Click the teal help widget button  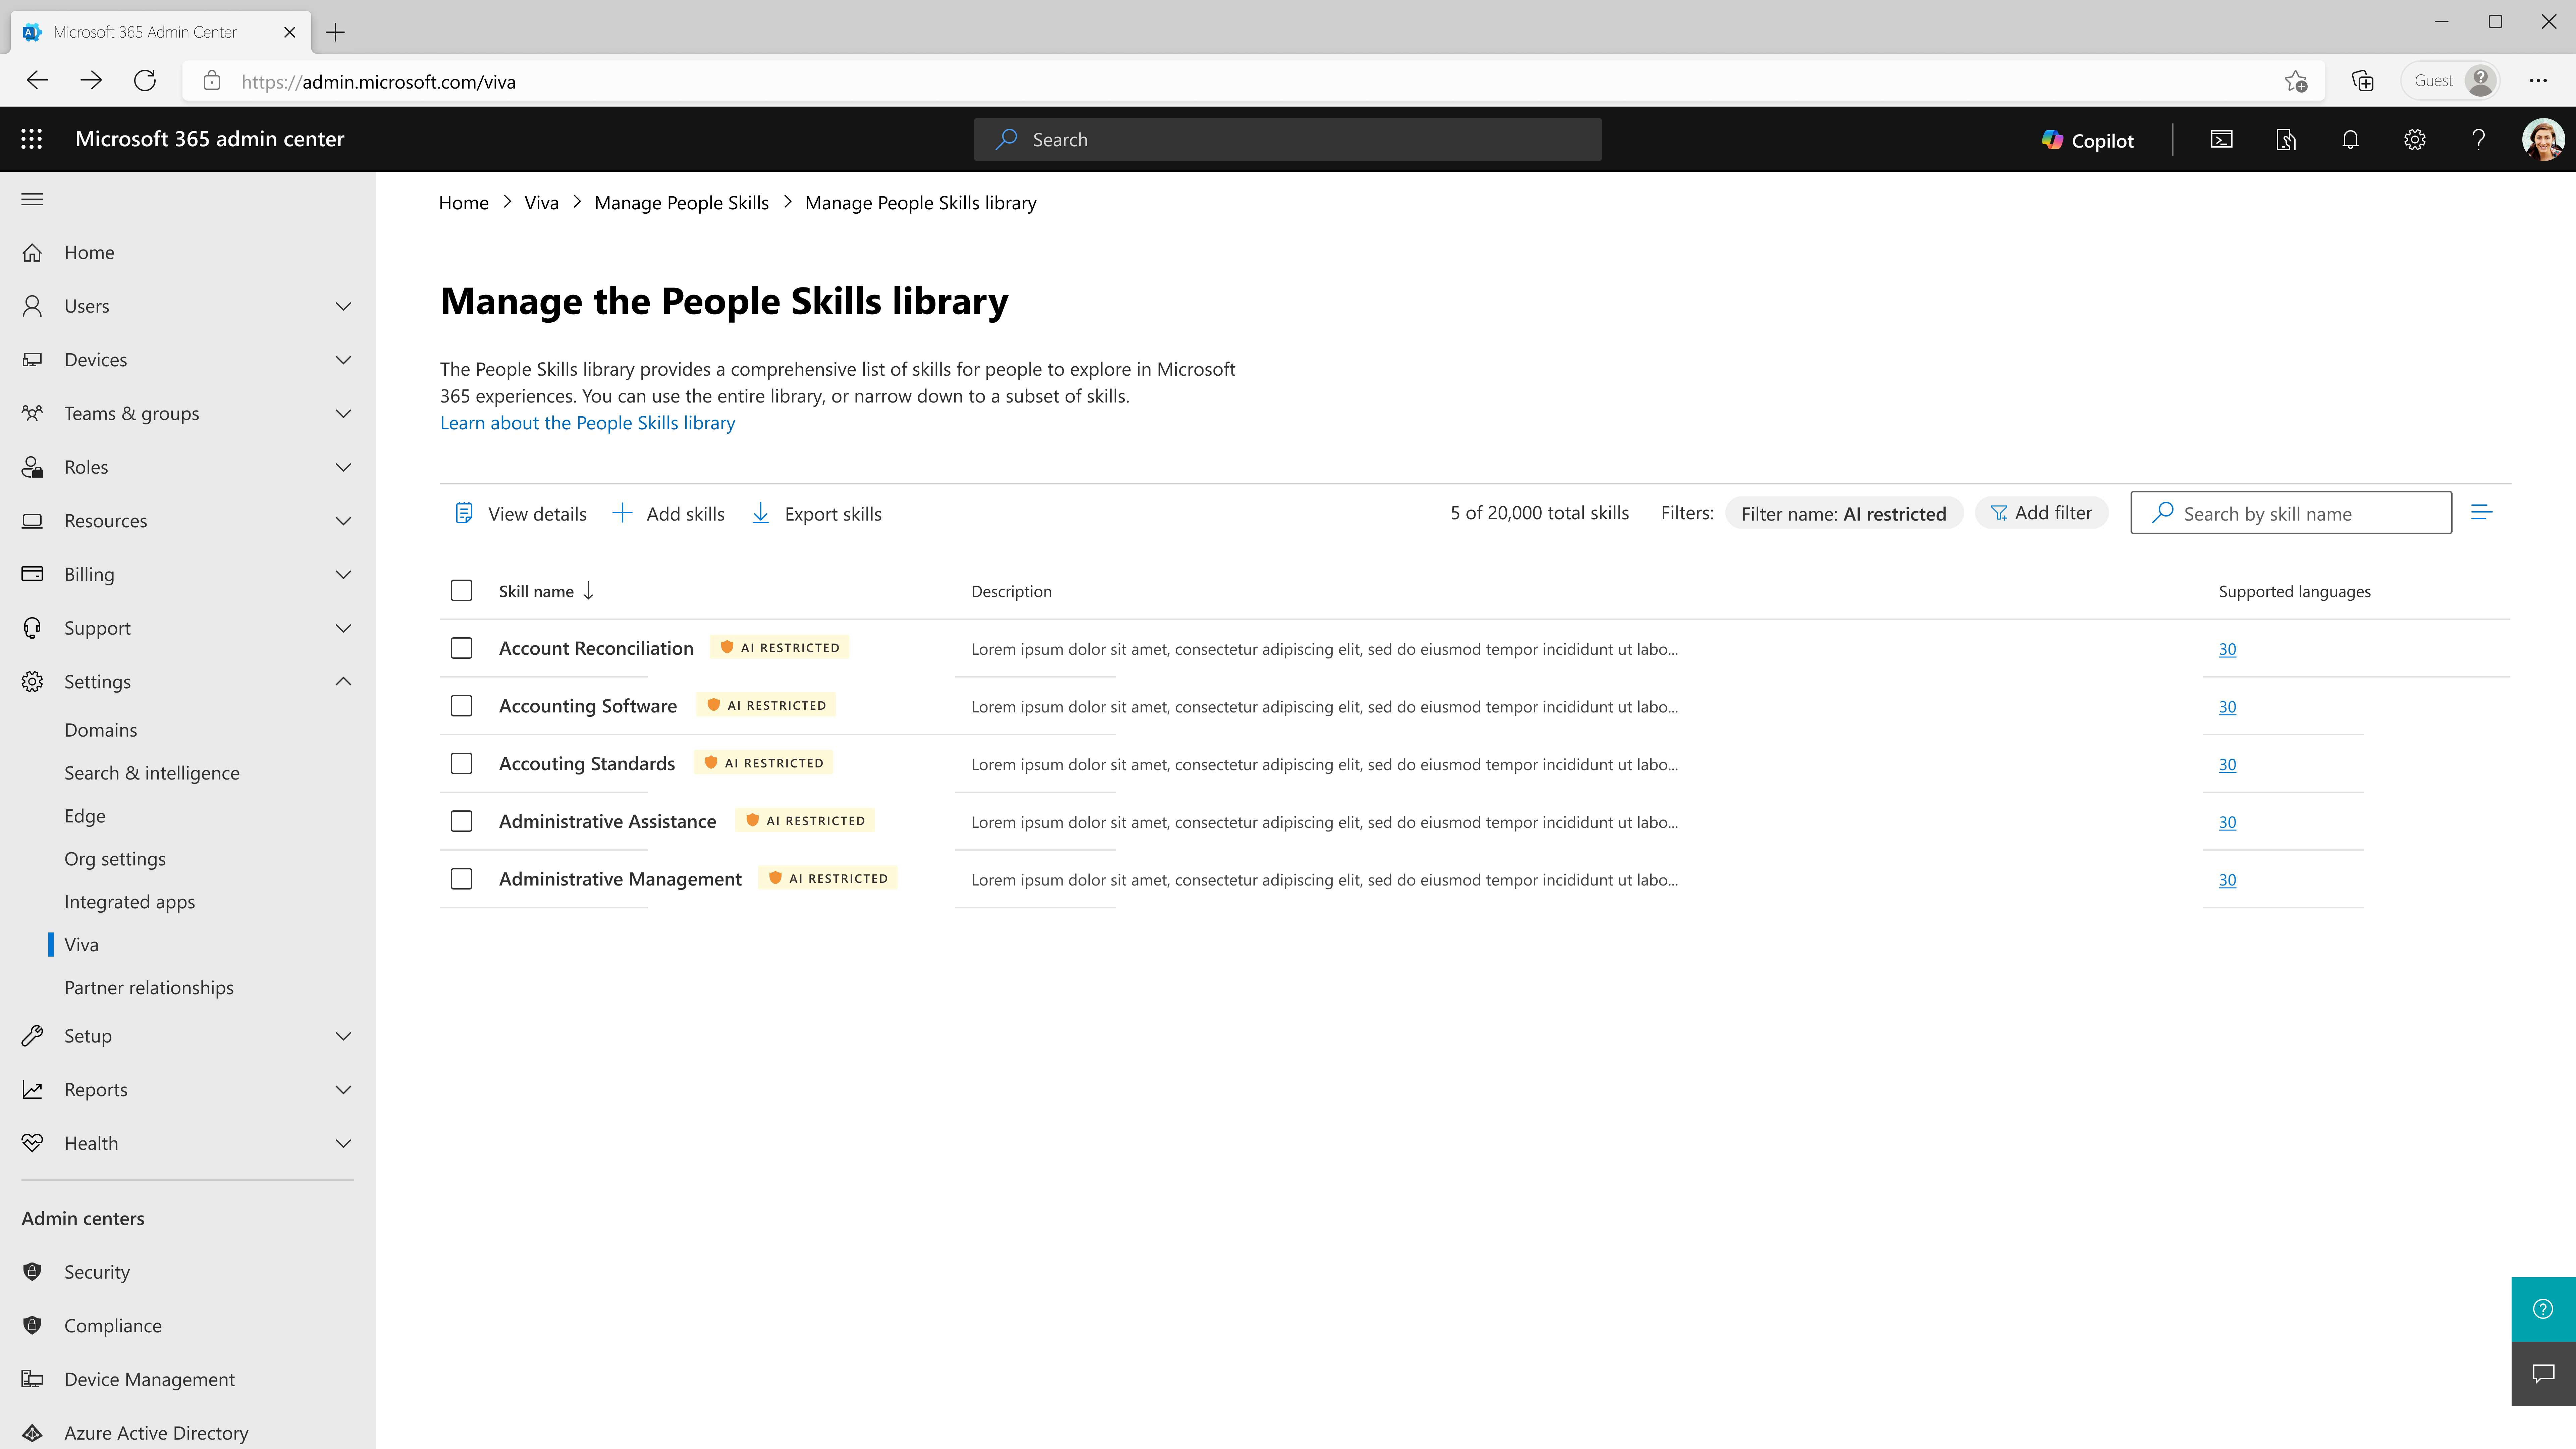tap(2543, 1309)
